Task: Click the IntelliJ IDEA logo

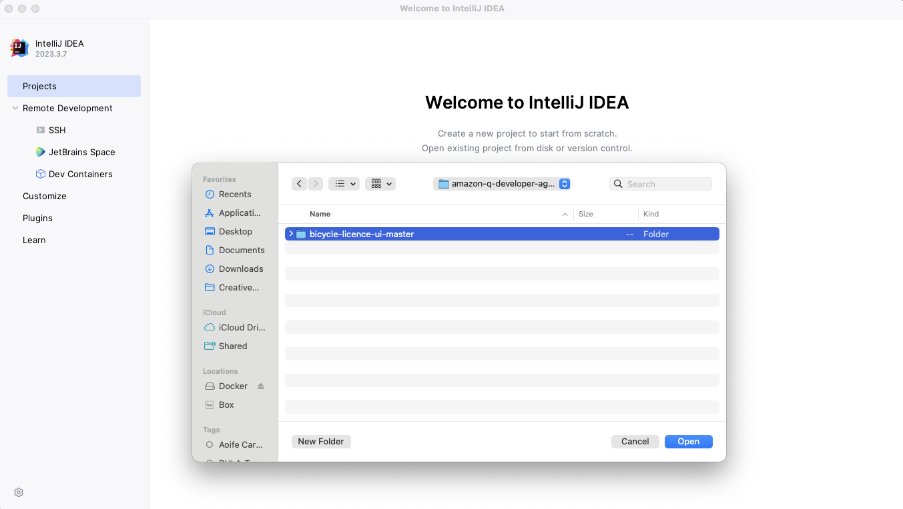Action: (x=19, y=48)
